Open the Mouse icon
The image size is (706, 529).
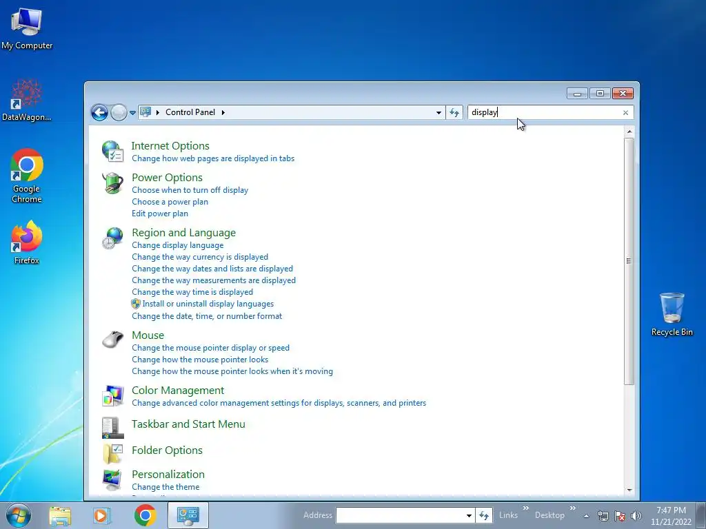pyautogui.click(x=112, y=339)
